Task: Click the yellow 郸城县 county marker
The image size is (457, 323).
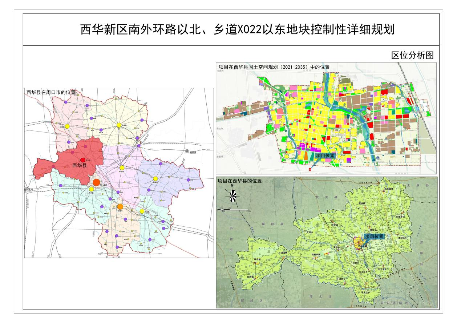Action: point(155,178)
